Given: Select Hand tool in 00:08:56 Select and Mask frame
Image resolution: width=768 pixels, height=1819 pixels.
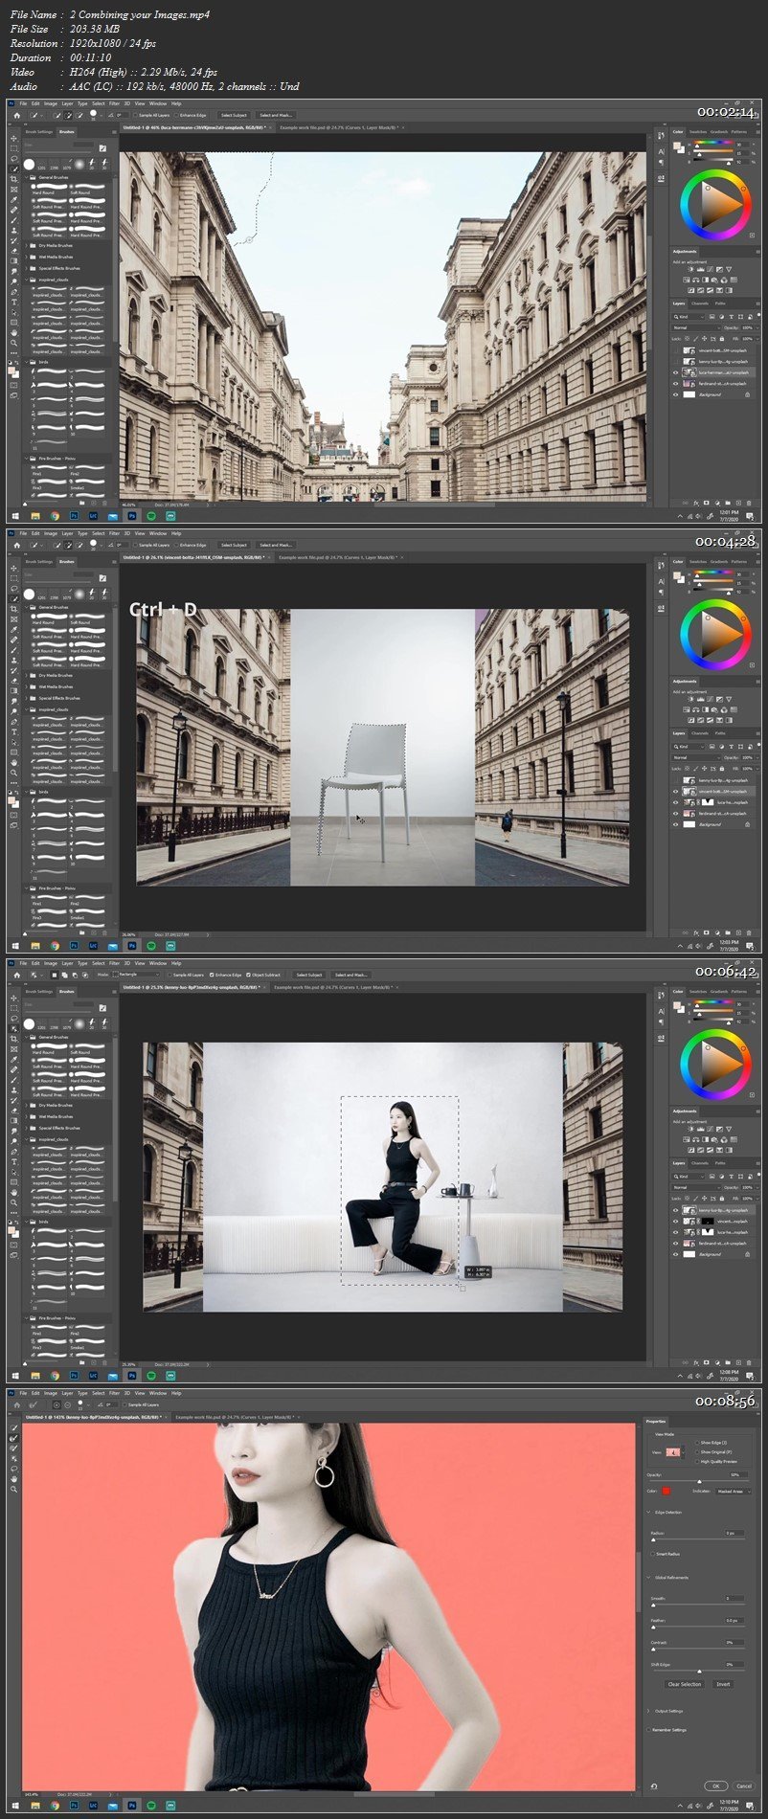Looking at the screenshot, I should coord(13,1479).
